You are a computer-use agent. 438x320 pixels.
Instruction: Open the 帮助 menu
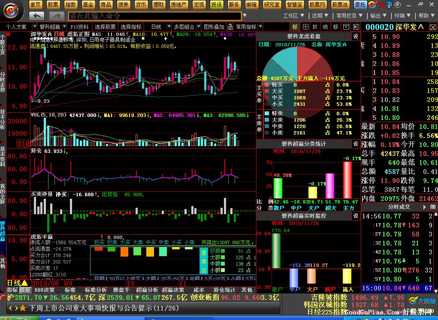coord(426,15)
